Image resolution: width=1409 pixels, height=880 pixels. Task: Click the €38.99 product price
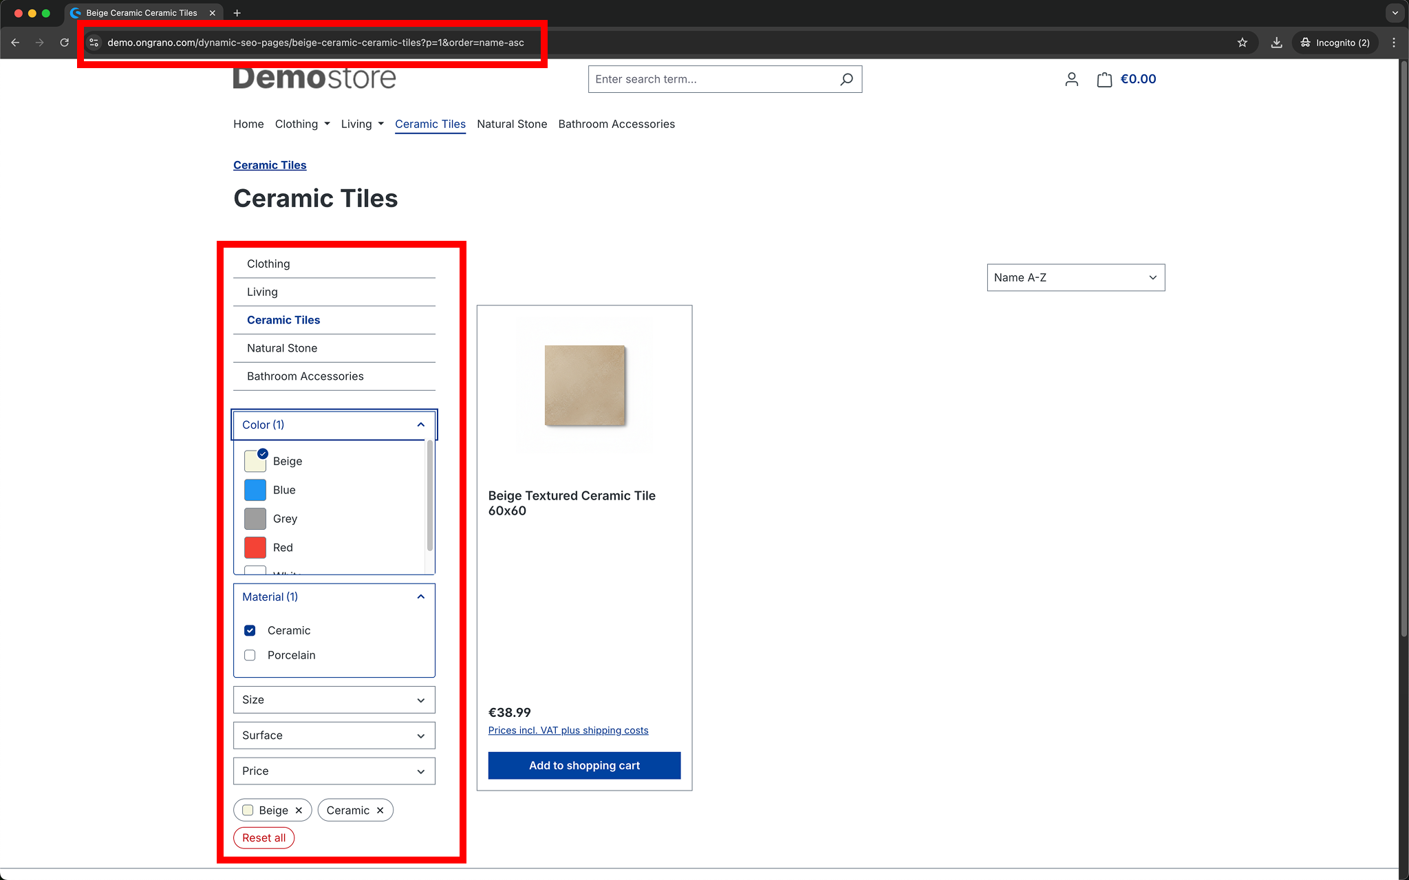click(x=510, y=713)
